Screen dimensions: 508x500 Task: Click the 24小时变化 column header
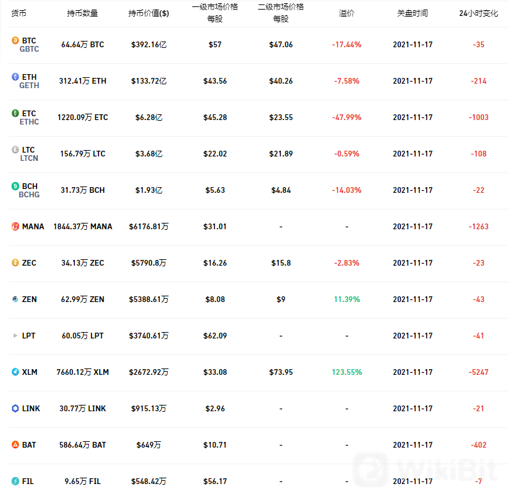pyautogui.click(x=479, y=13)
